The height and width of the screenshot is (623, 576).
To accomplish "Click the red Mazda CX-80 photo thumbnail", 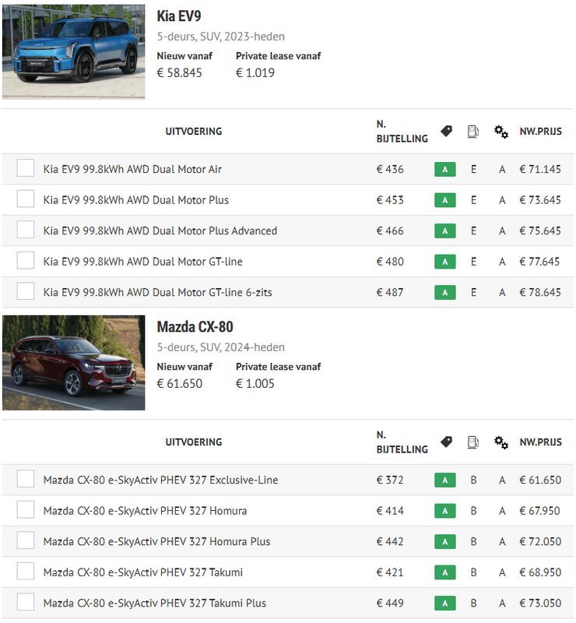I will coord(73,362).
